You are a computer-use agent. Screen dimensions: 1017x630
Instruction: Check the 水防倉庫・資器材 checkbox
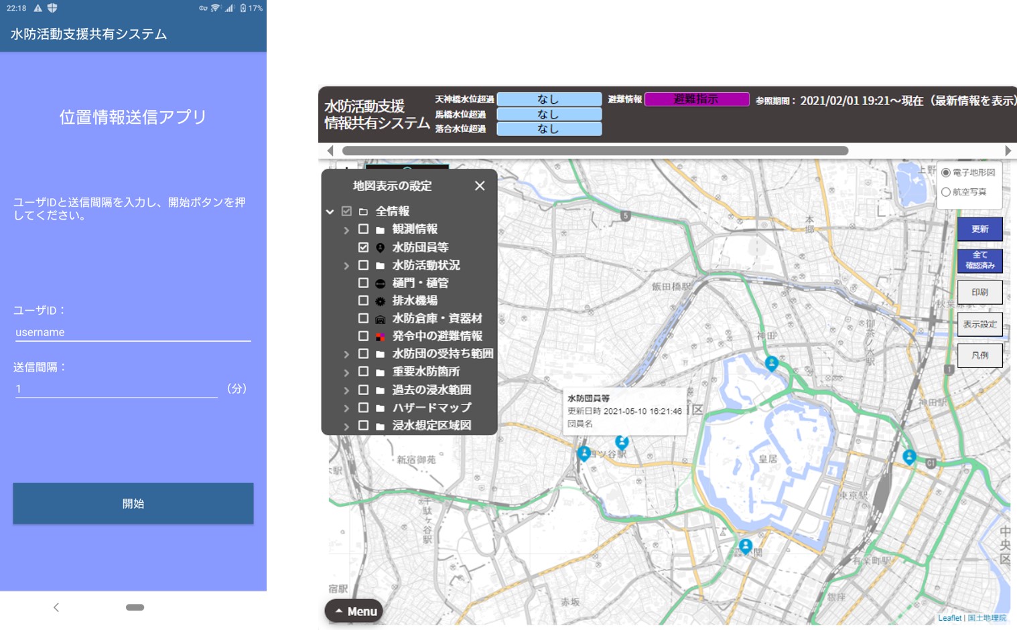pyautogui.click(x=363, y=318)
